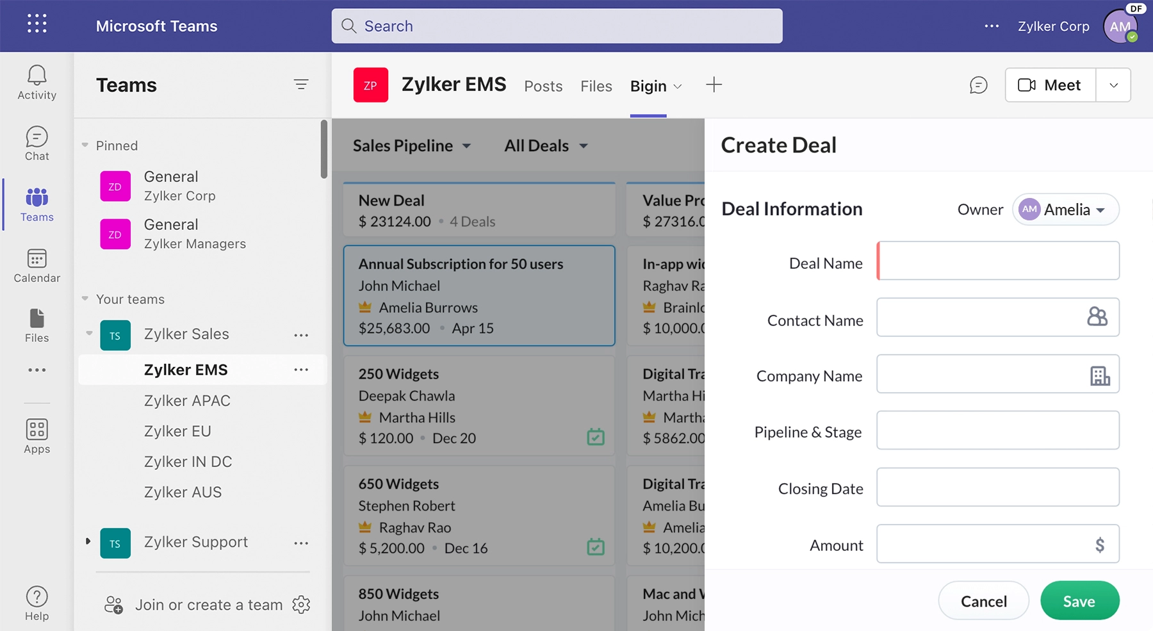The height and width of the screenshot is (631, 1153).
Task: Open the 850 Widgets deal card
Action: [479, 603]
